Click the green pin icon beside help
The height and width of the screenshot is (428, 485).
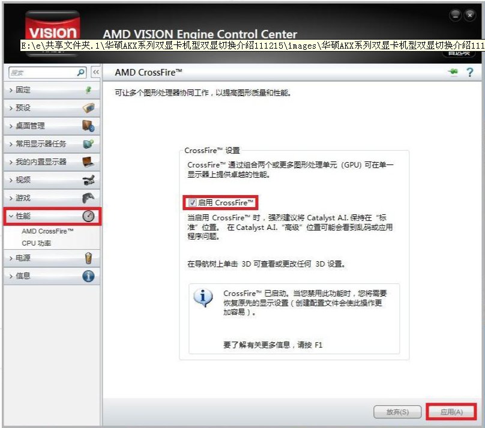(453, 72)
